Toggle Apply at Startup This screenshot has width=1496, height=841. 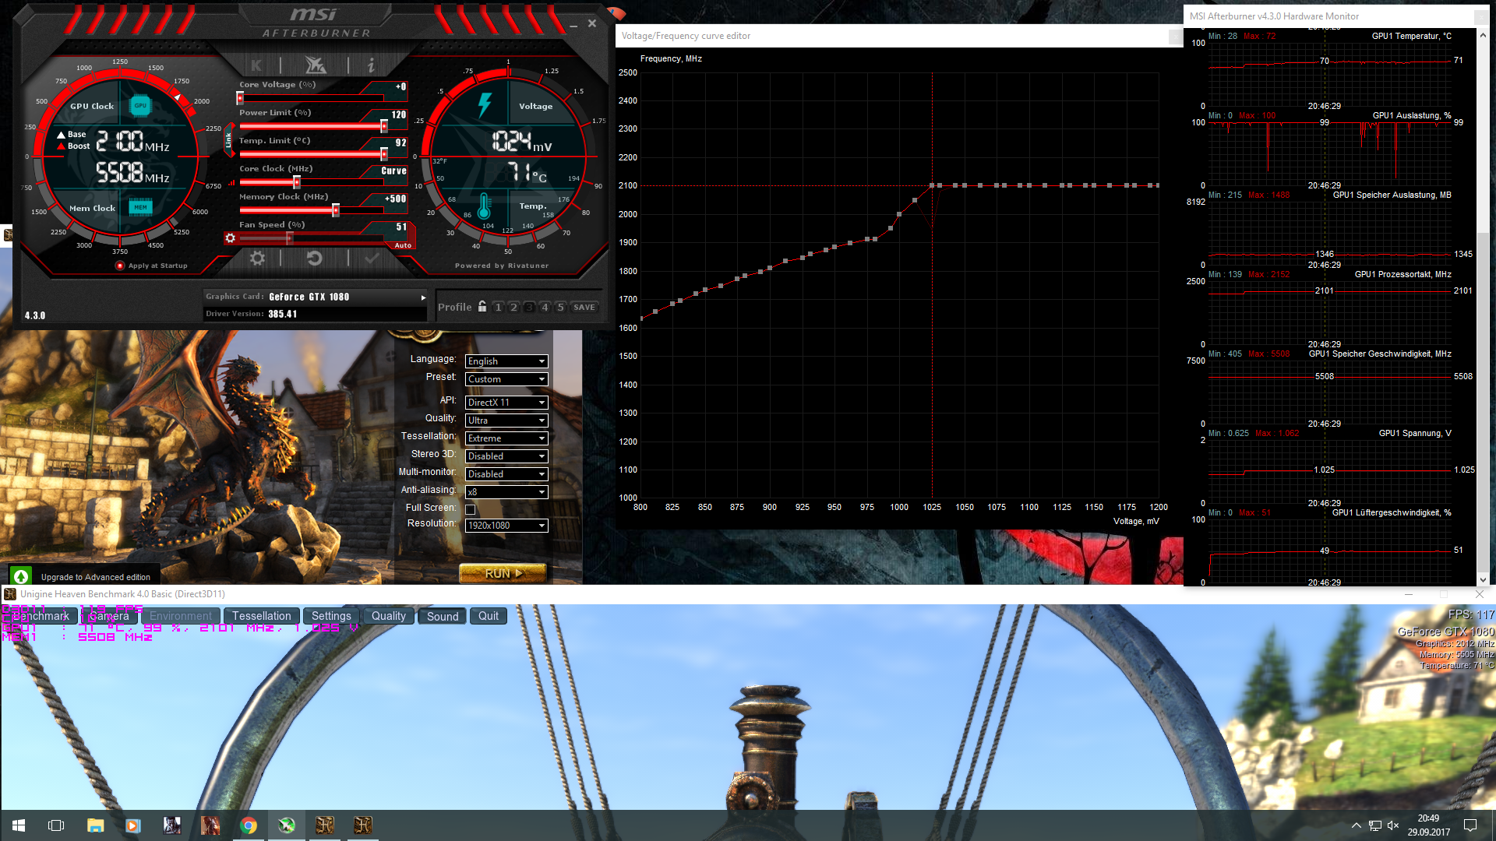tap(120, 266)
